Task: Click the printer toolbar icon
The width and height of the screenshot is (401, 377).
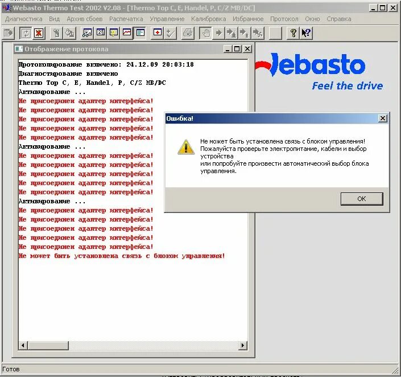Action: pos(188,33)
